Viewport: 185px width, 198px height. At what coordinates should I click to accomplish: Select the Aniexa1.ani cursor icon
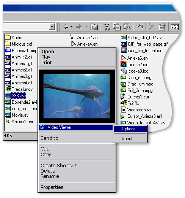click(x=8, y=121)
